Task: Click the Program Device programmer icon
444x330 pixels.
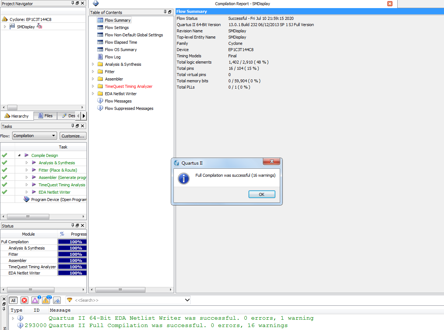Action: (27, 199)
